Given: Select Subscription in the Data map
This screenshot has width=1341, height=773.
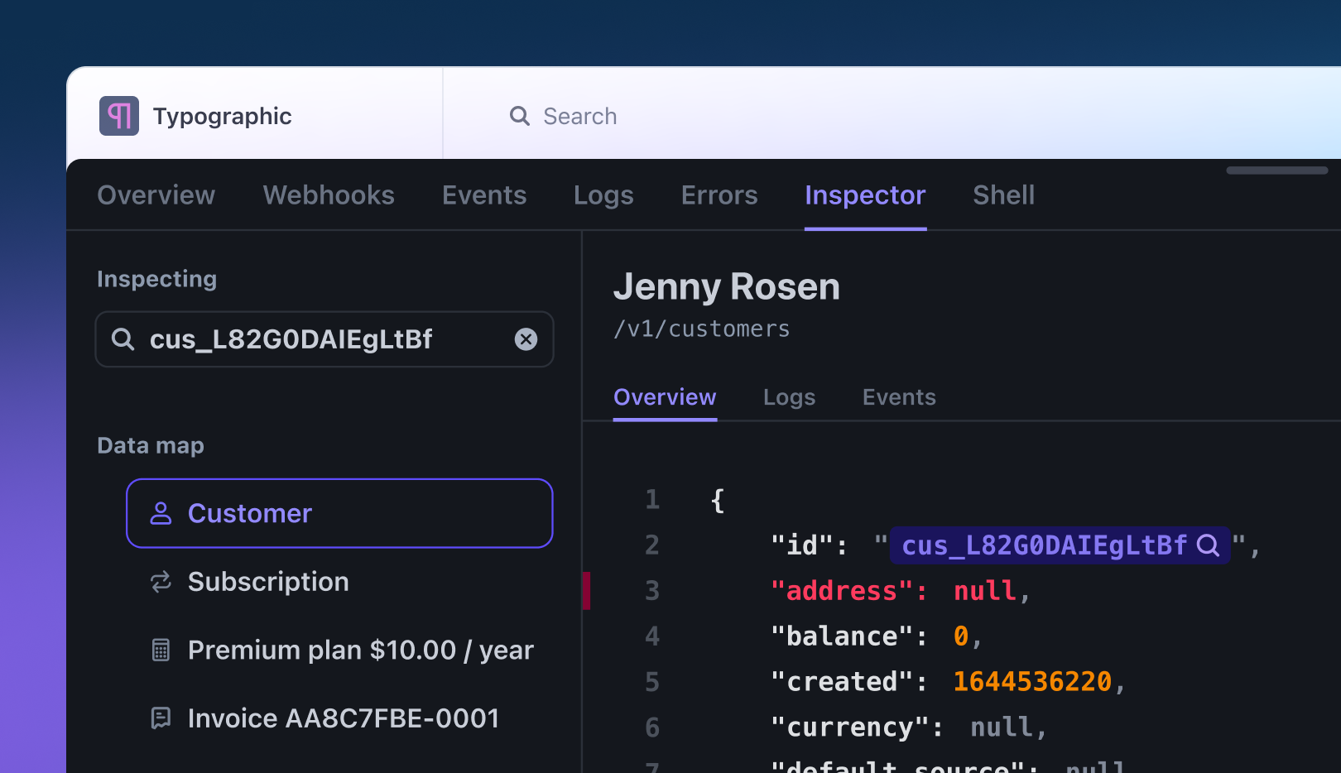Looking at the screenshot, I should pyautogui.click(x=268, y=582).
